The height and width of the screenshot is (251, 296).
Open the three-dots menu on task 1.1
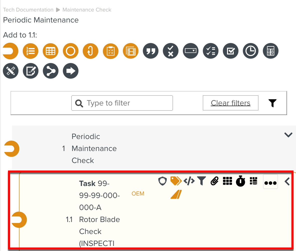click(x=270, y=182)
